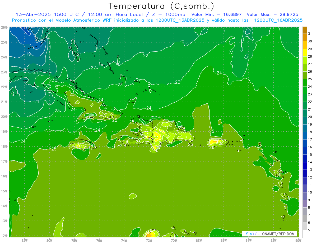Click latitude axis label 19N

point(4,131)
